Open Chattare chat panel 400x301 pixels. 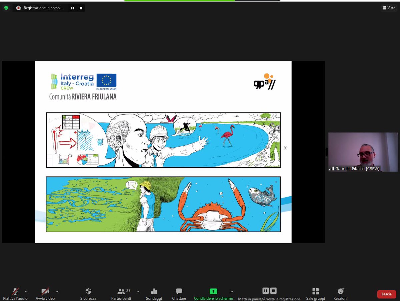point(179,294)
